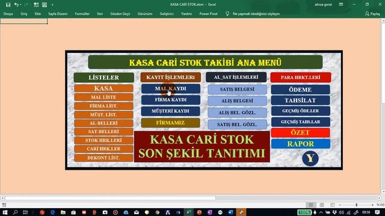Open the GEÇMİŞ ÖDE.LER button
This screenshot has width=385, height=216.
pos(301,111)
